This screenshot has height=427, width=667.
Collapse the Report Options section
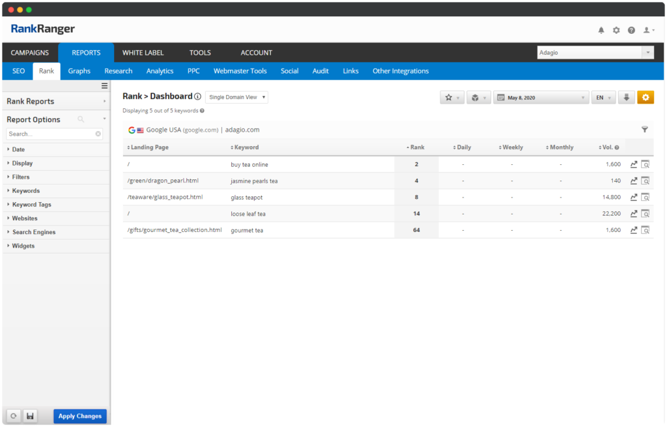(104, 119)
